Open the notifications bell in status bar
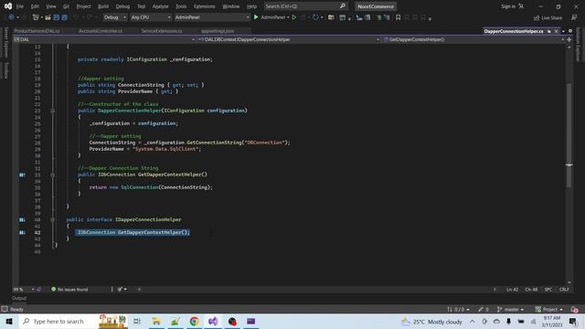This screenshot has width=585, height=329. (574, 309)
